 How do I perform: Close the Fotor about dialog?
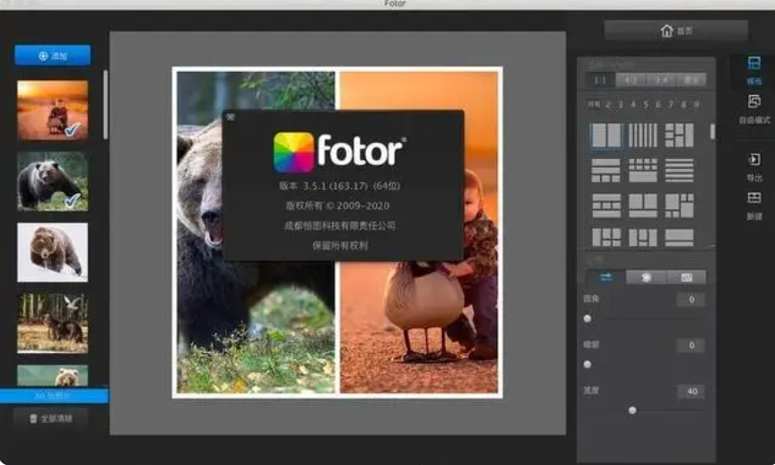point(231,118)
